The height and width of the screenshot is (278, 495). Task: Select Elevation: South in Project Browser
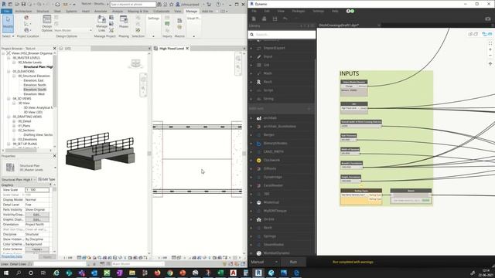click(35, 90)
